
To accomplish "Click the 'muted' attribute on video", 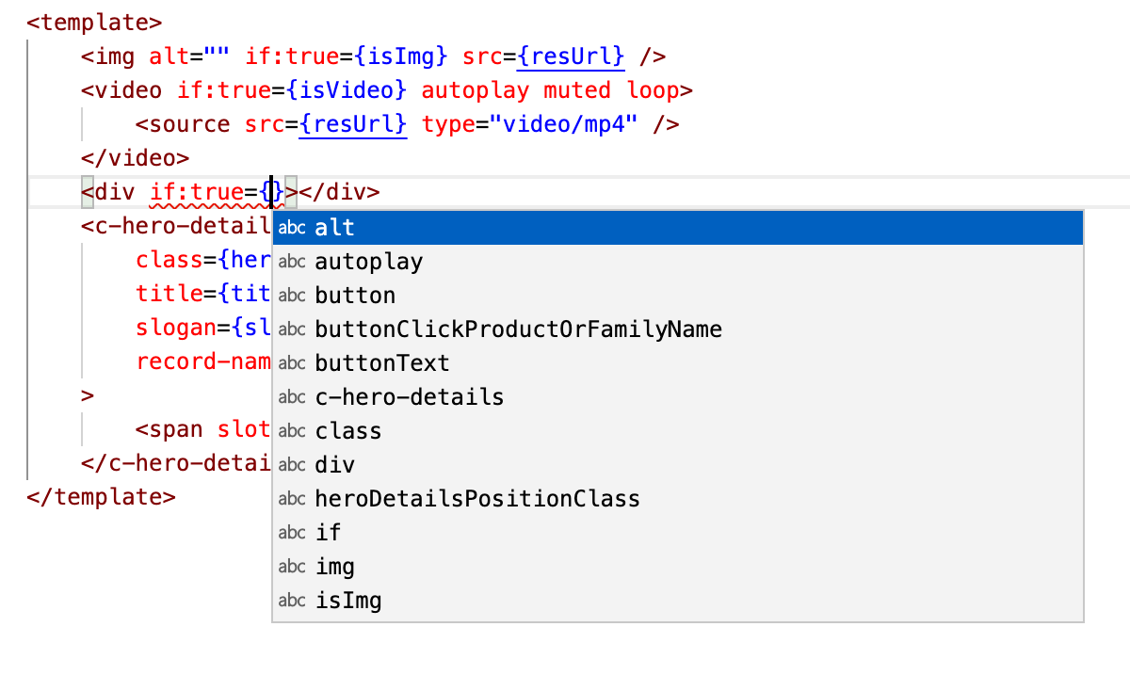I will [577, 90].
